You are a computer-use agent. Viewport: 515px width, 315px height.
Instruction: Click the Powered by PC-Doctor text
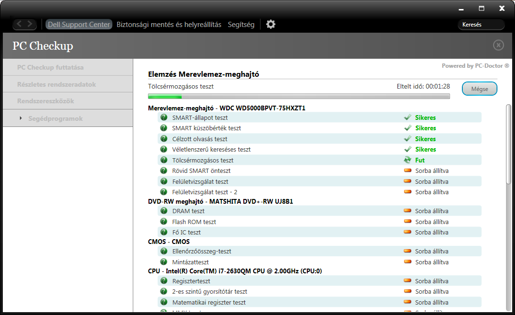click(x=475, y=66)
